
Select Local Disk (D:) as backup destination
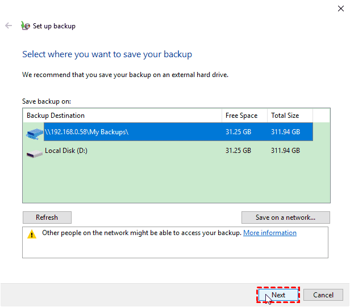pyautogui.click(x=66, y=151)
